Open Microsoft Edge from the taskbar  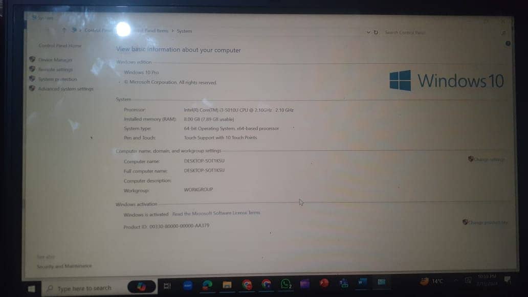click(x=207, y=285)
